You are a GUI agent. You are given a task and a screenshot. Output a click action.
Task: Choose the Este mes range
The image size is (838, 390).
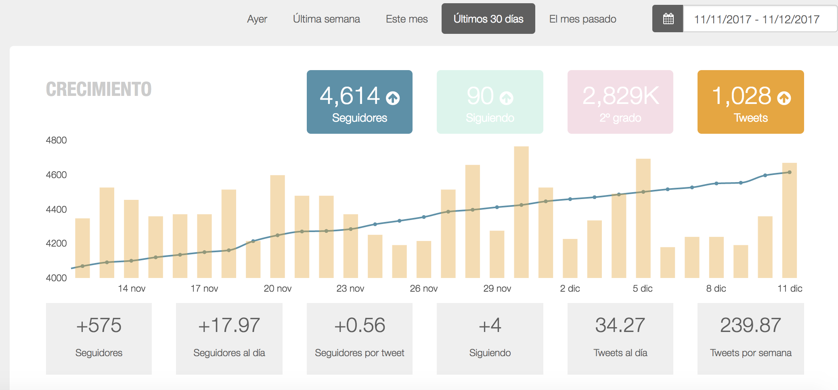tap(406, 19)
